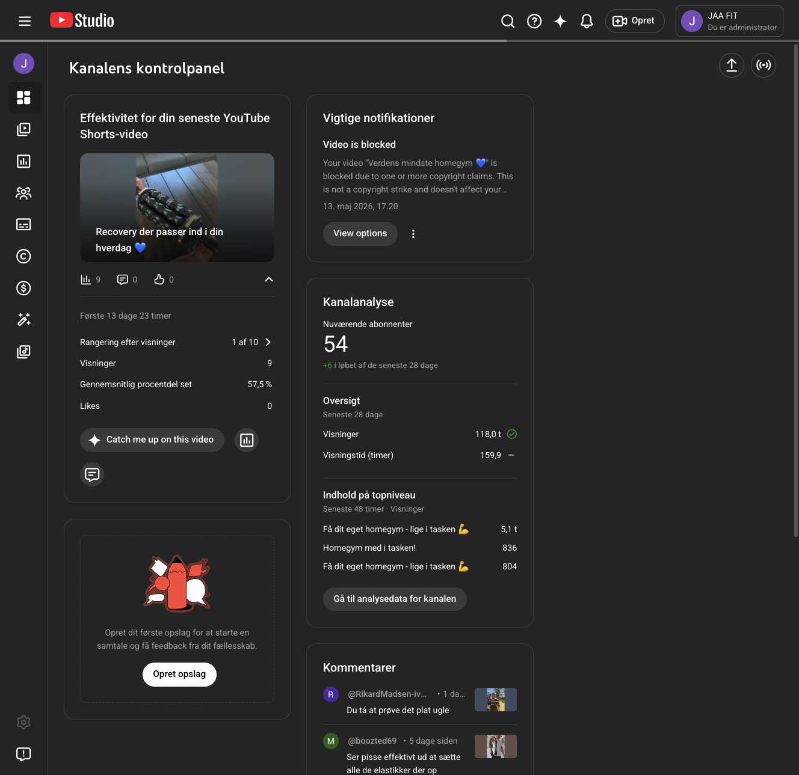The image size is (799, 775).
Task: Open the Customization magic wand icon in the sidebar
Action: click(x=23, y=320)
